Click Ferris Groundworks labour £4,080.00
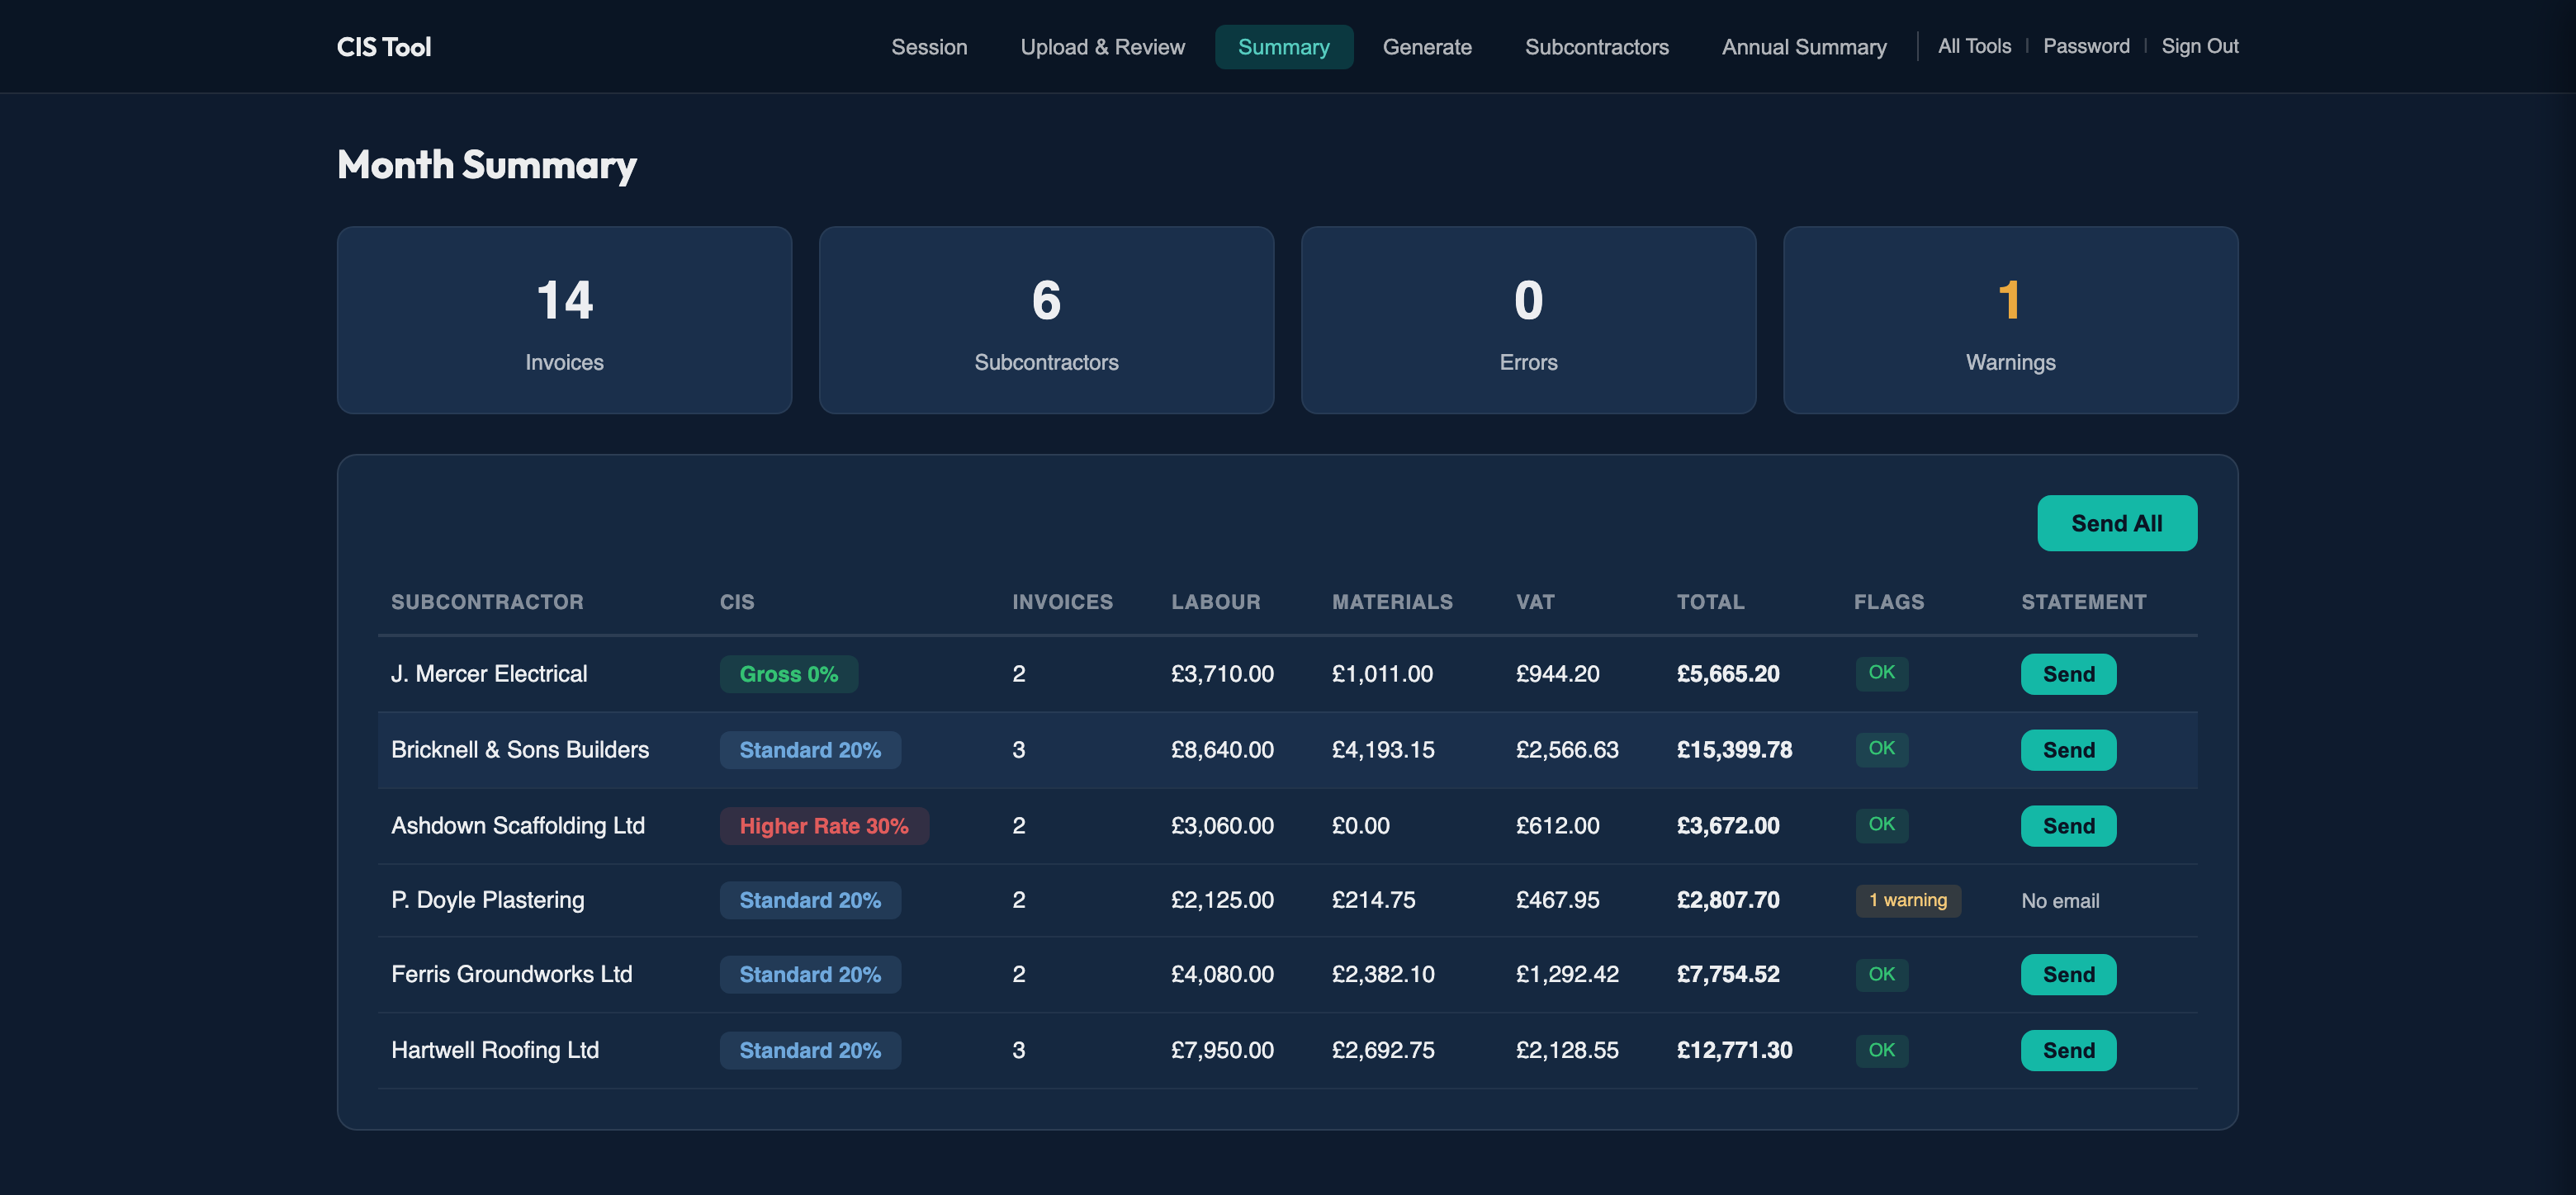 tap(1222, 975)
